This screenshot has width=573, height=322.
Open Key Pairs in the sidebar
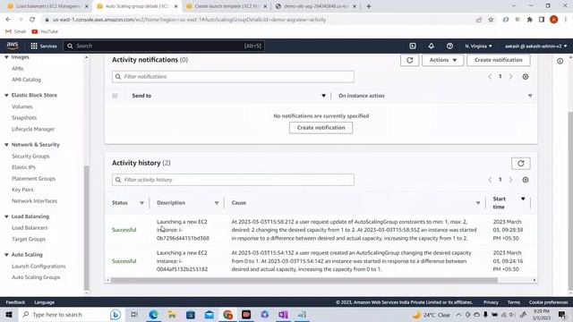coord(22,190)
